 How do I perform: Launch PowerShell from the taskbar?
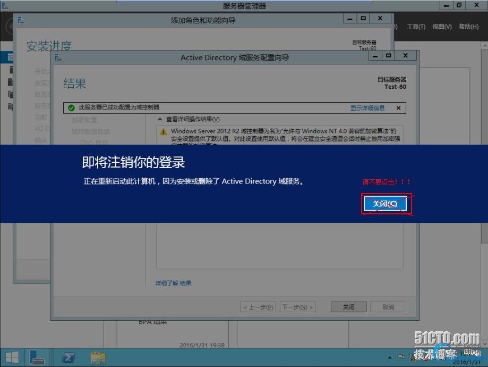[69, 357]
